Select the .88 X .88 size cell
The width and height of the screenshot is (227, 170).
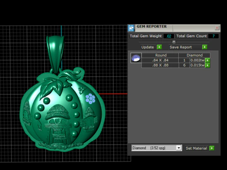(x=160, y=65)
